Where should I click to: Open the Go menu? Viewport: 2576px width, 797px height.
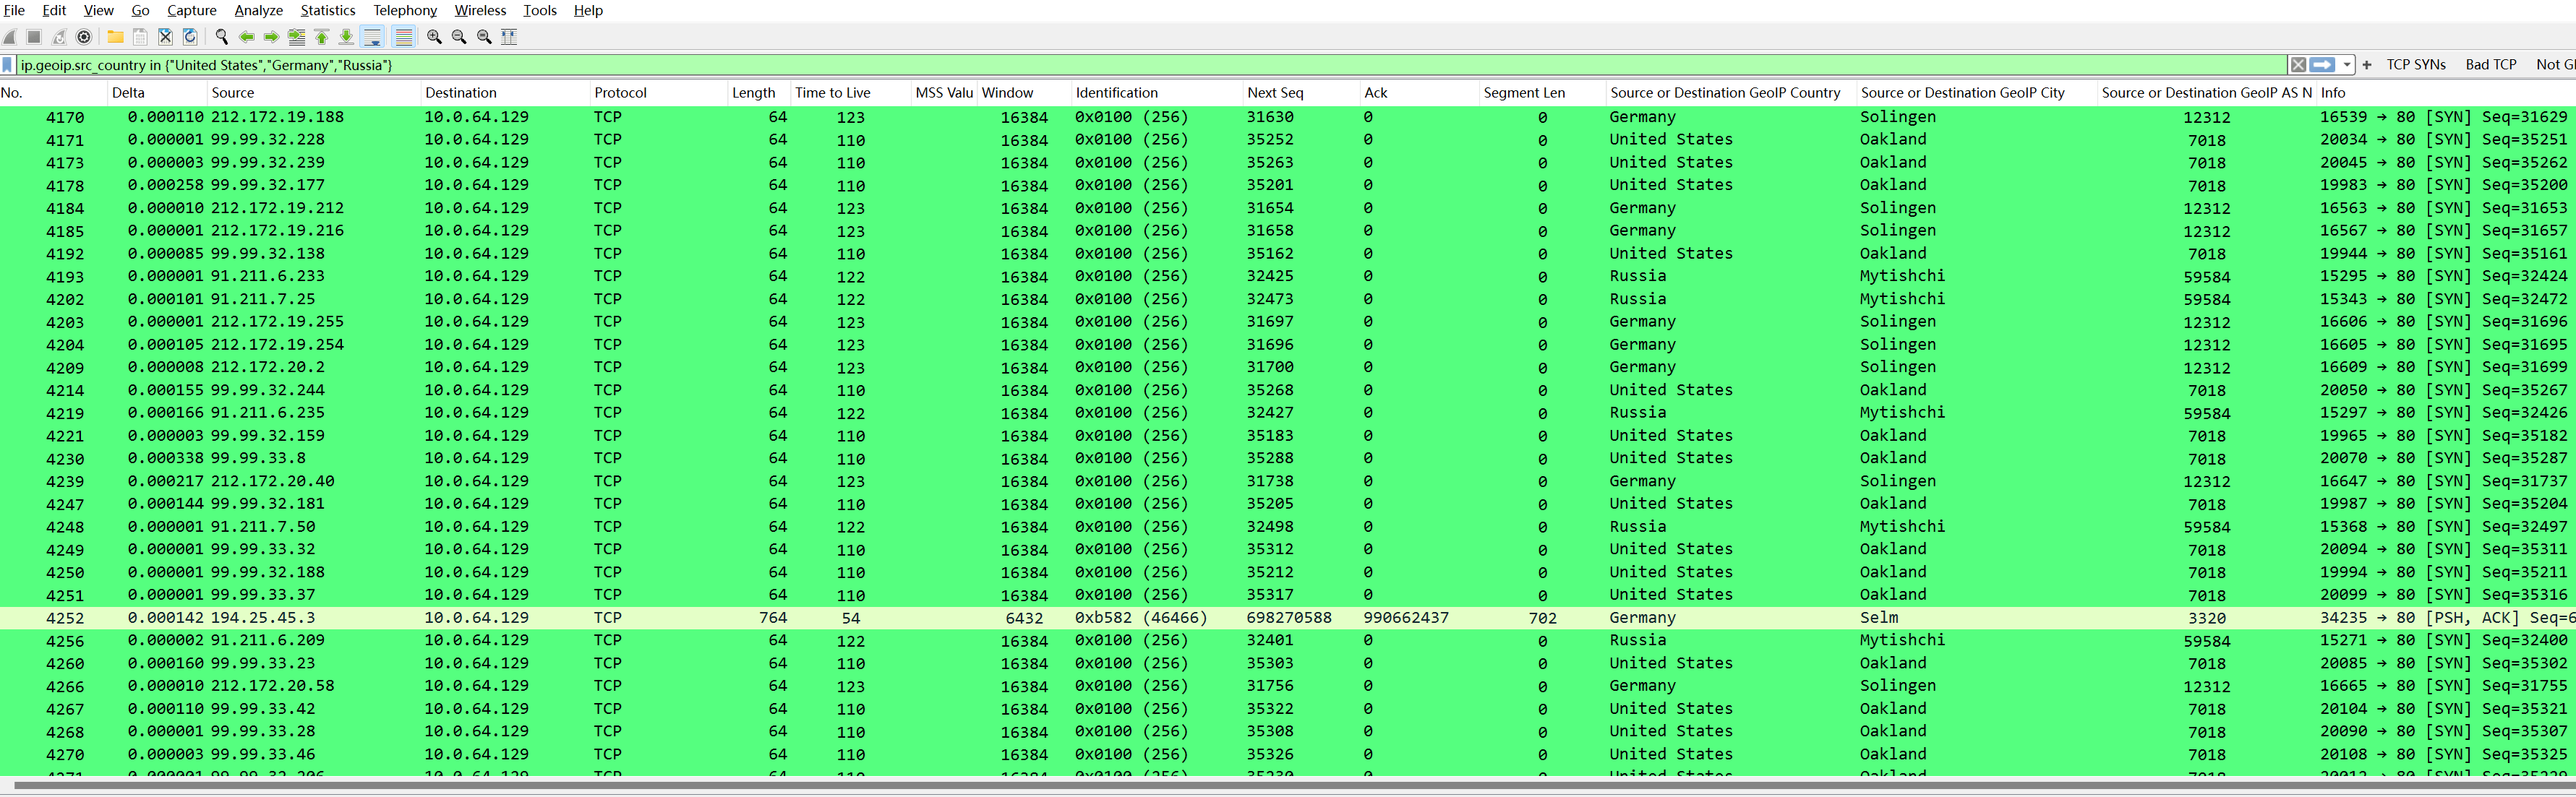click(140, 10)
